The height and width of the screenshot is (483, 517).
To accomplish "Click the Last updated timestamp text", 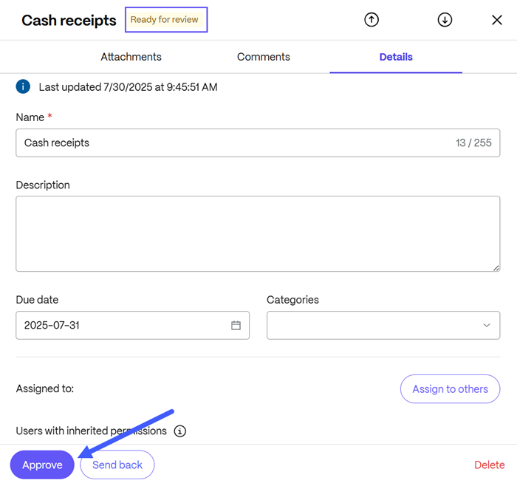I will 129,87.
